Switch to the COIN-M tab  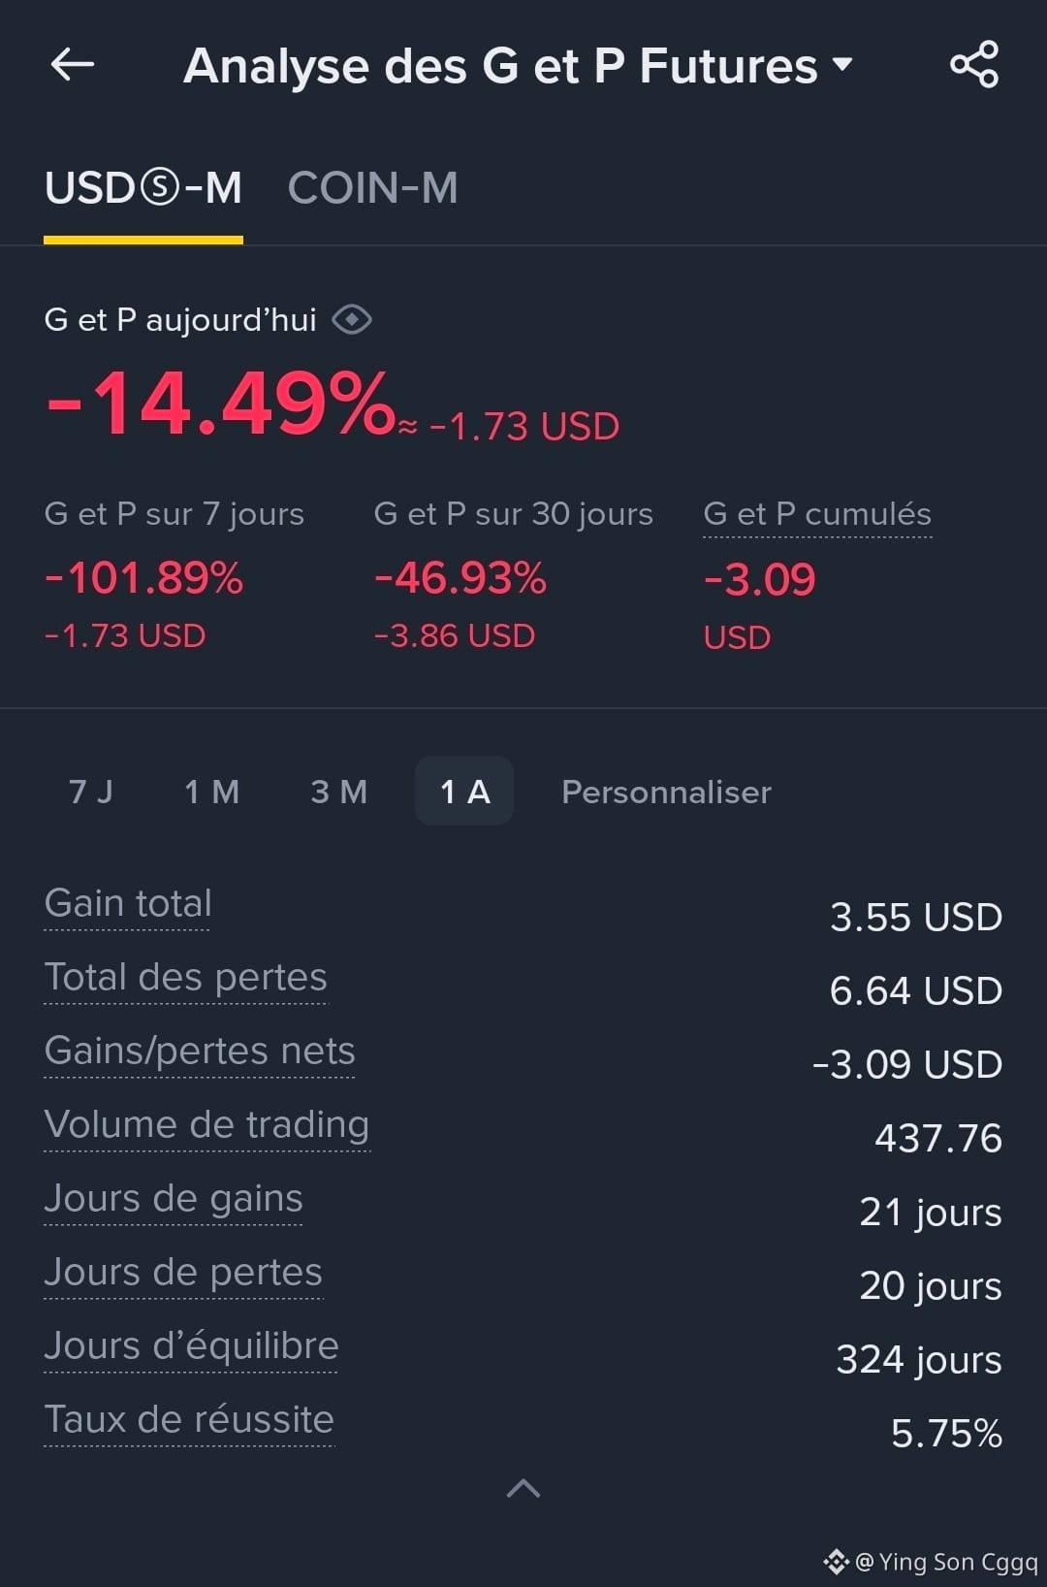pos(373,188)
